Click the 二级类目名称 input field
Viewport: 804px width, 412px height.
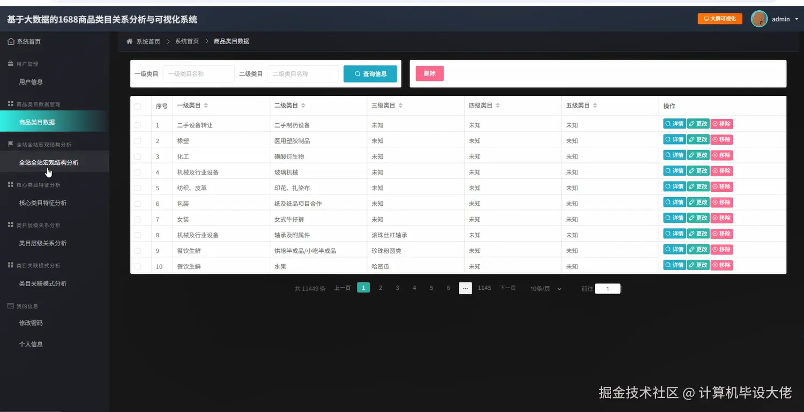tap(303, 73)
